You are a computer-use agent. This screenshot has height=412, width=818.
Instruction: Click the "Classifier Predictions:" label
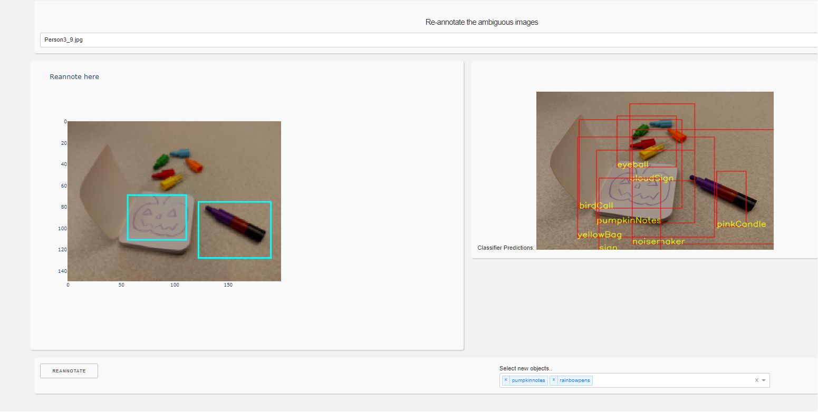[506, 248]
